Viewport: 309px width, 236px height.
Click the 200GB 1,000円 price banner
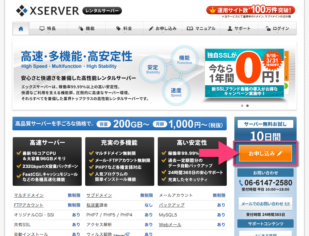119,123
